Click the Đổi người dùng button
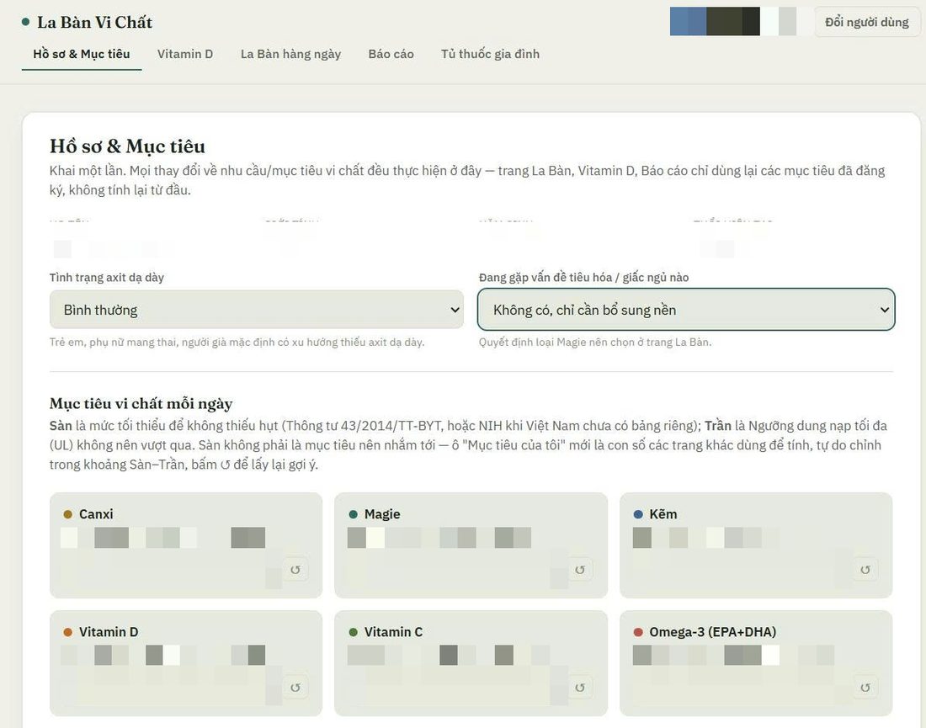Image resolution: width=926 pixels, height=728 pixels. (x=866, y=22)
